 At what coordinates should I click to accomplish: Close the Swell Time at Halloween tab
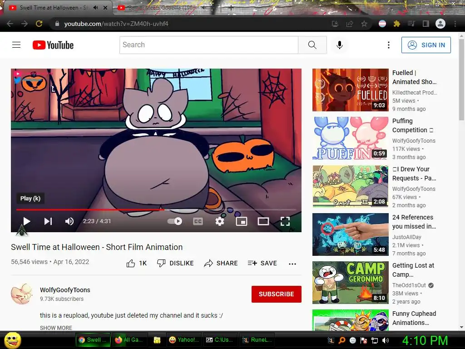pyautogui.click(x=105, y=8)
